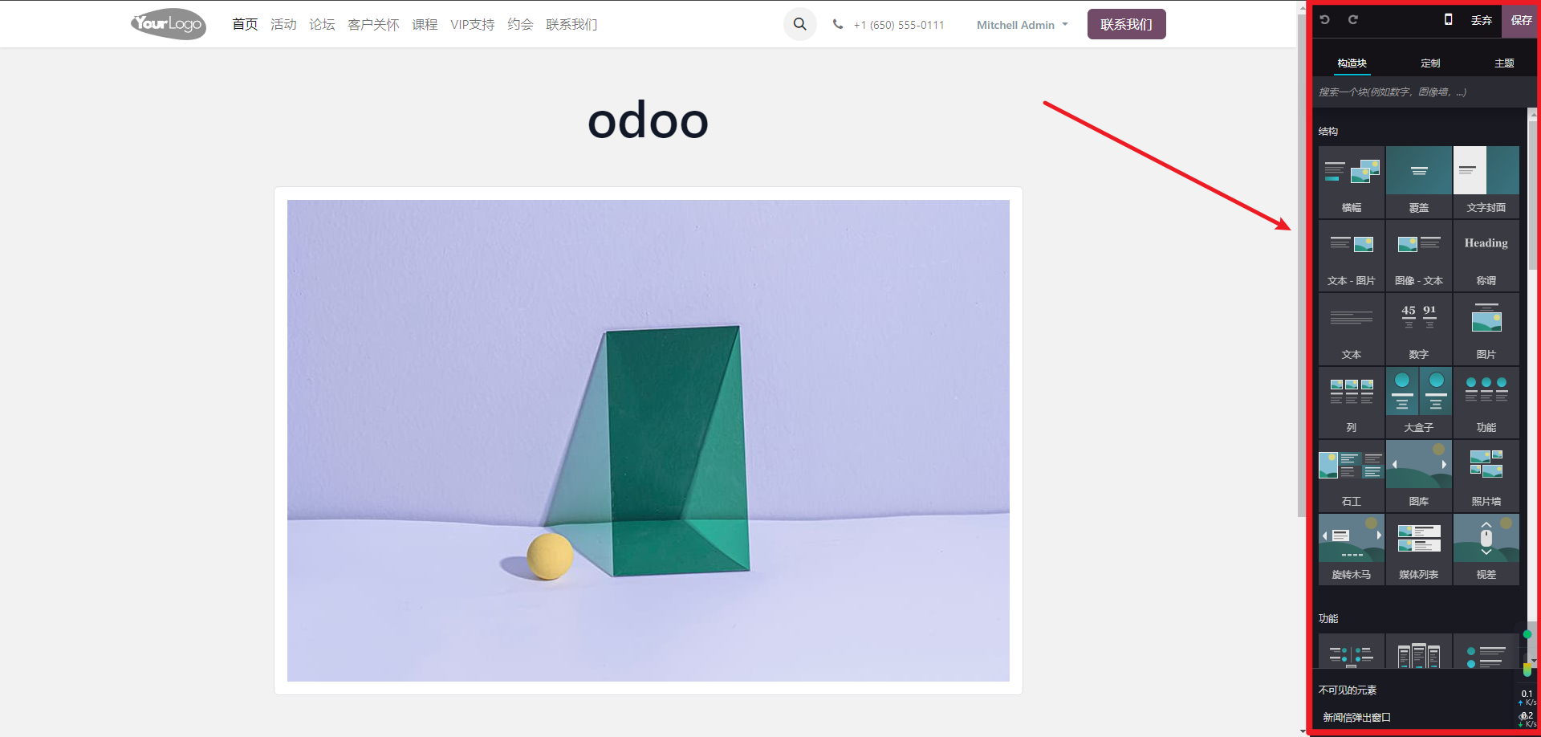1541x737 pixels.
Task: Click the undo icon in editor panel
Action: 1325,20
